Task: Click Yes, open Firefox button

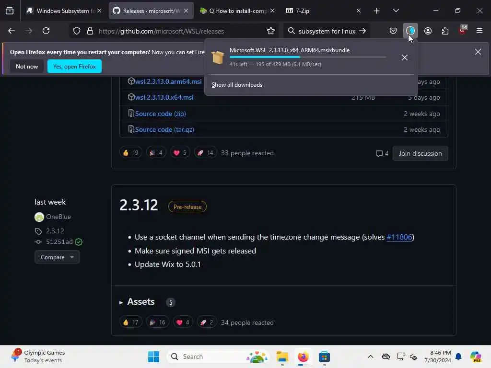Action: 74,66
